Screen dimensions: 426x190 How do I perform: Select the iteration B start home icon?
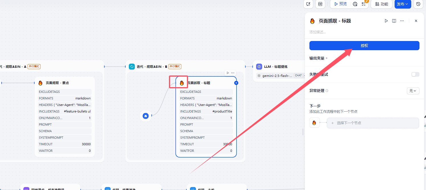click(x=146, y=116)
